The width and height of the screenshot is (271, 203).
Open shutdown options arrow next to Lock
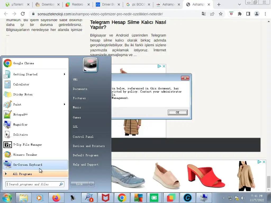pos(91,184)
